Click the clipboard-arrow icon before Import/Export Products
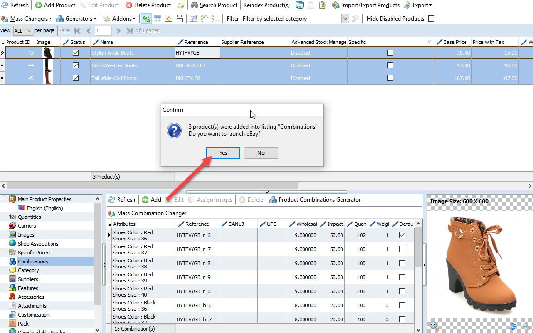Viewport: 533px width, 333px height. pos(322,5)
